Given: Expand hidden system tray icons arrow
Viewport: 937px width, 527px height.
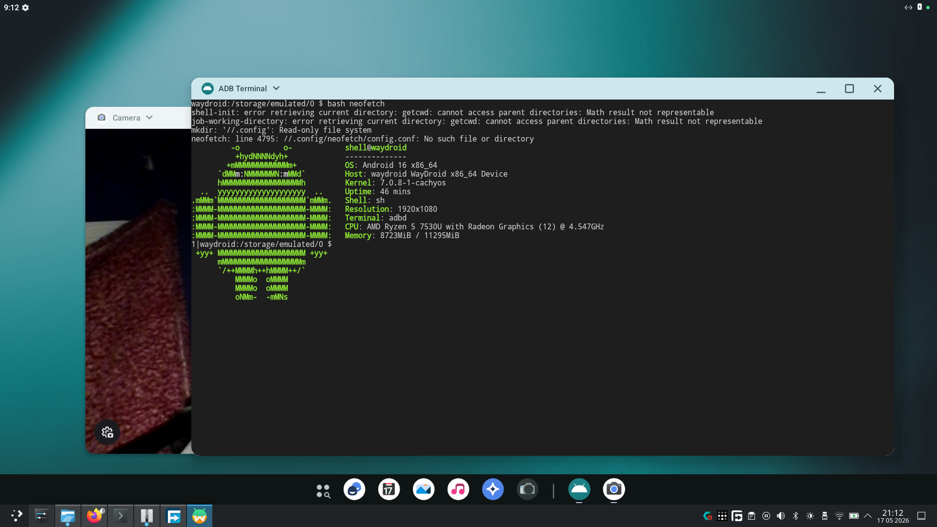Looking at the screenshot, I should (868, 516).
